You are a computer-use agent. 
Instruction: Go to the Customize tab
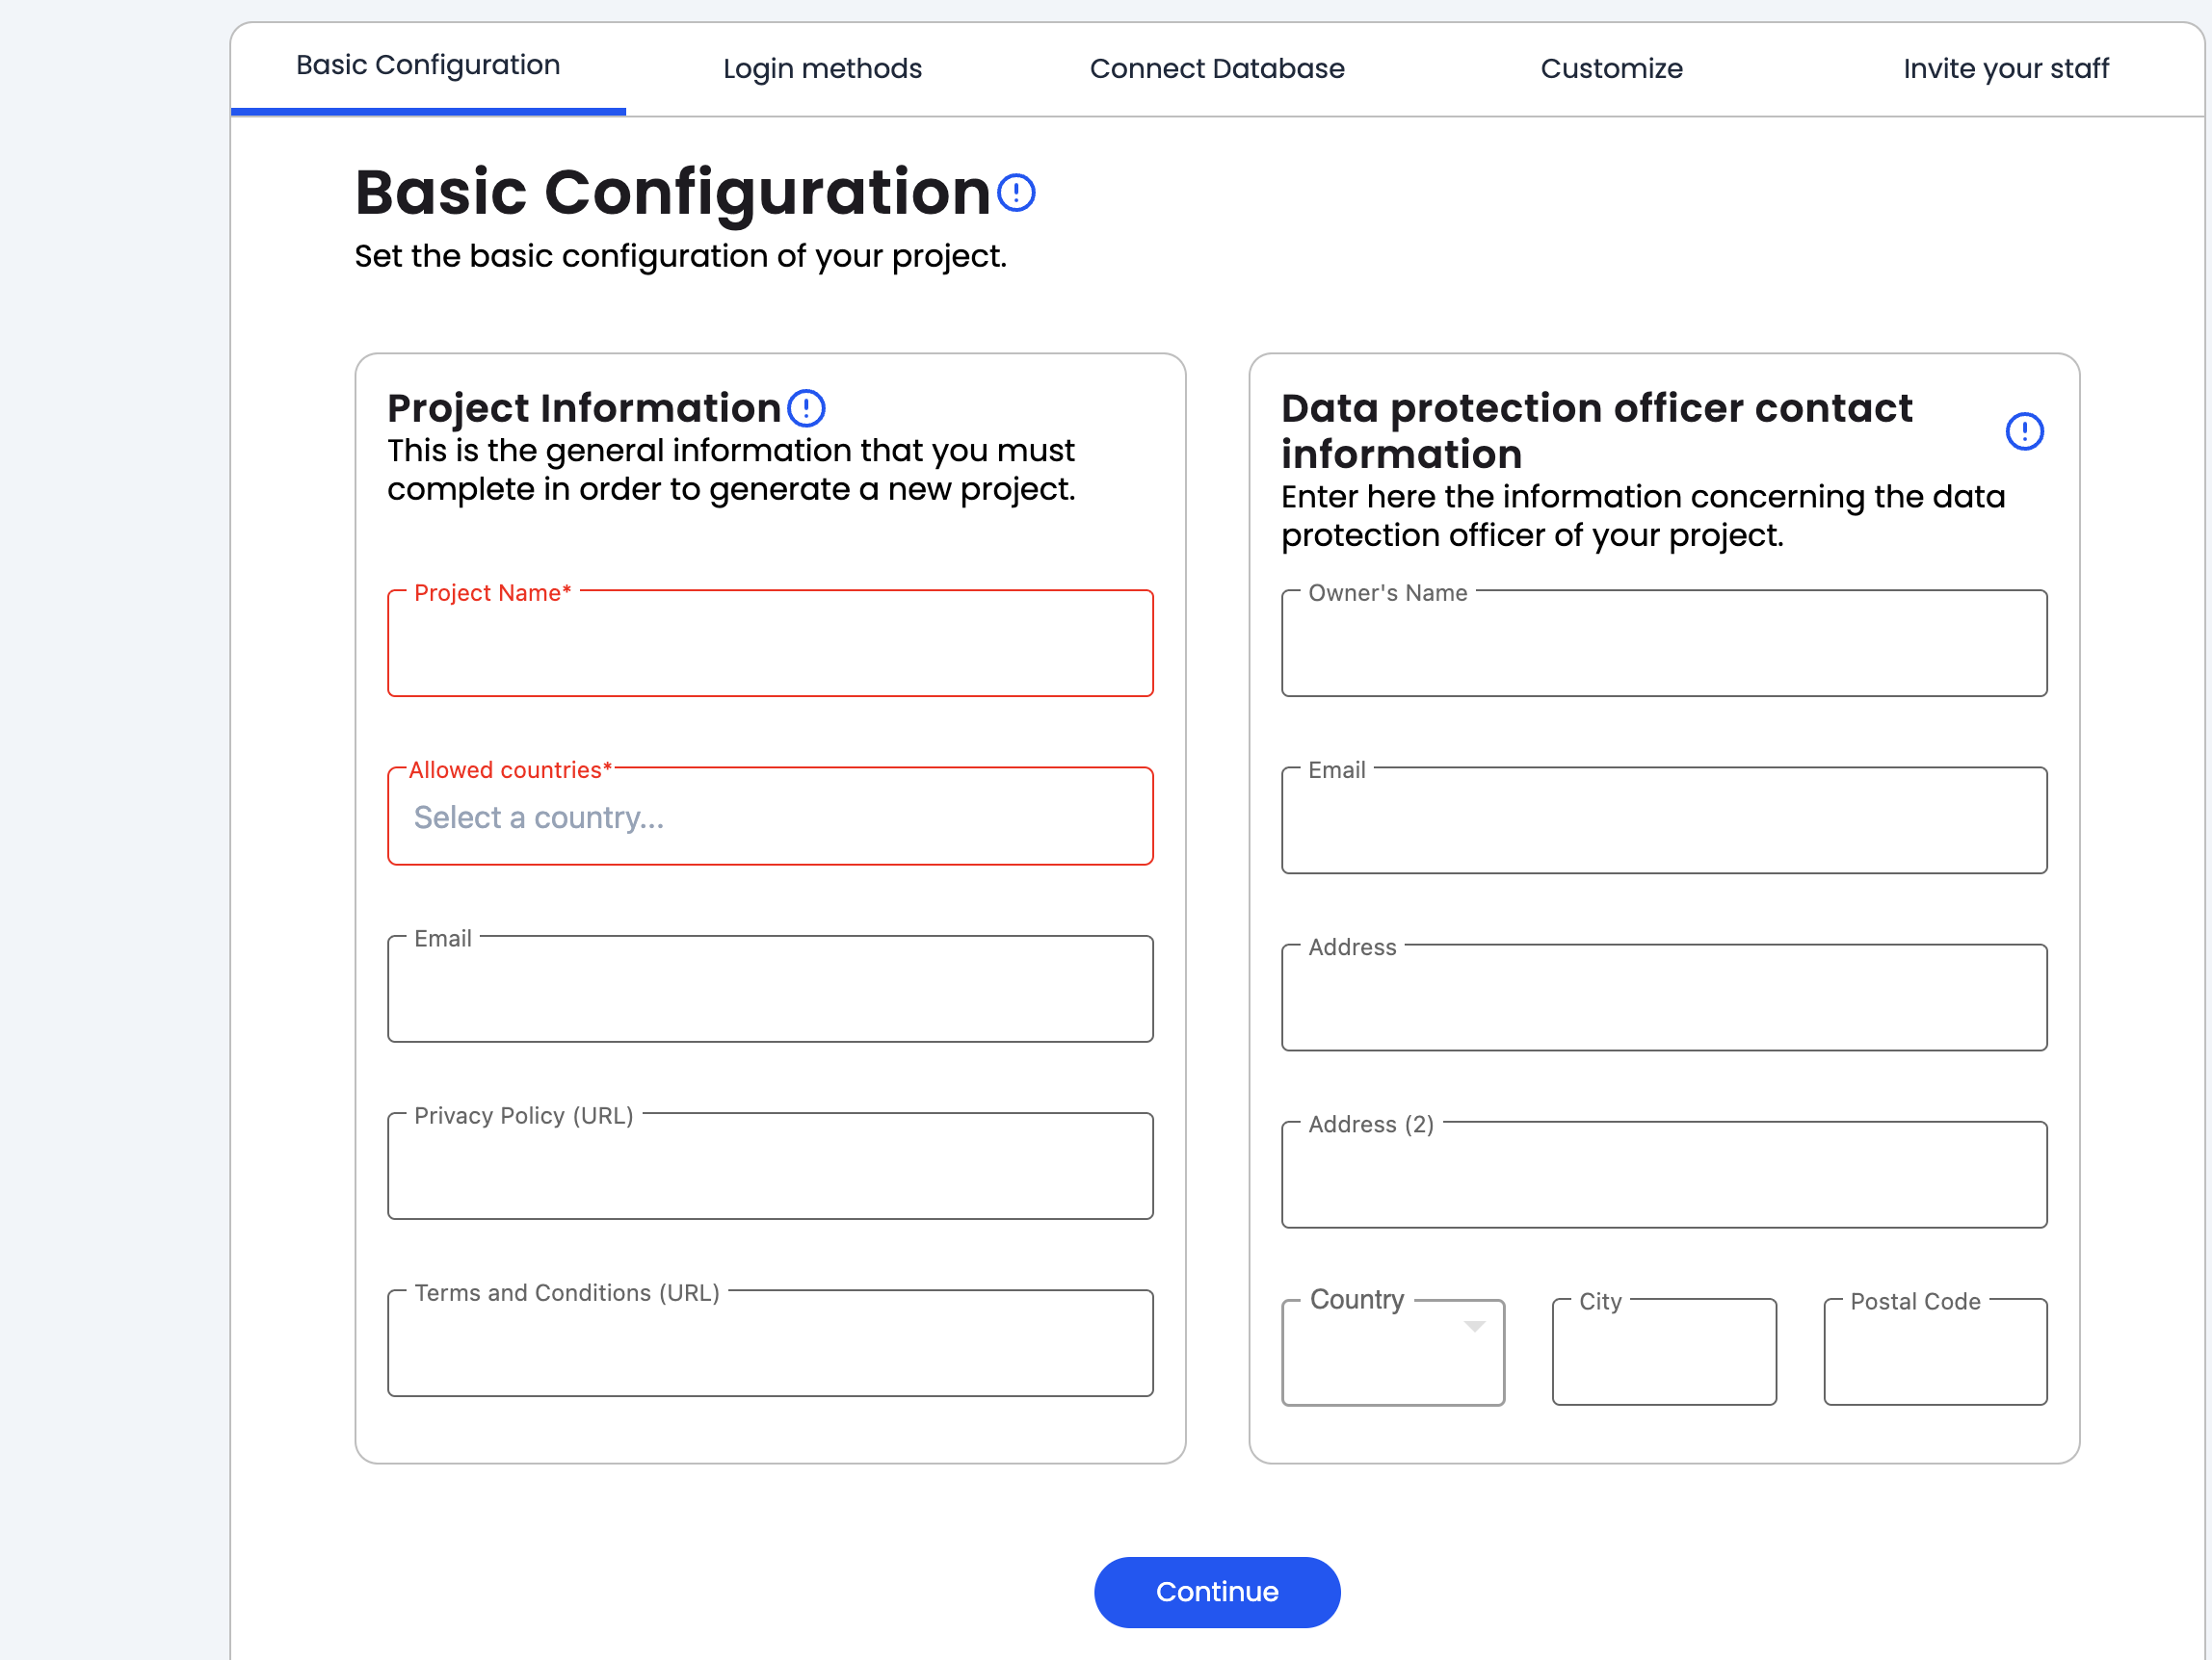tap(1610, 69)
